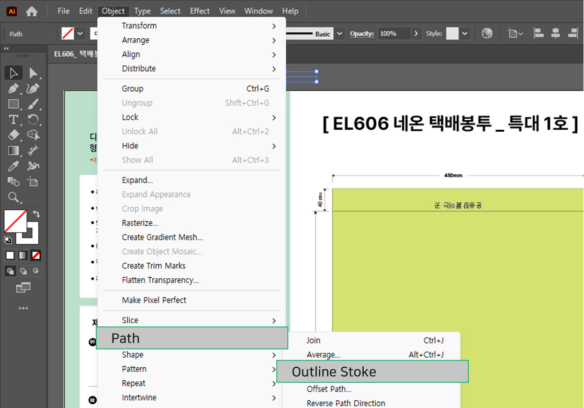The image size is (584, 408).
Task: Select the Selection tool (black arrow)
Action: tap(14, 73)
